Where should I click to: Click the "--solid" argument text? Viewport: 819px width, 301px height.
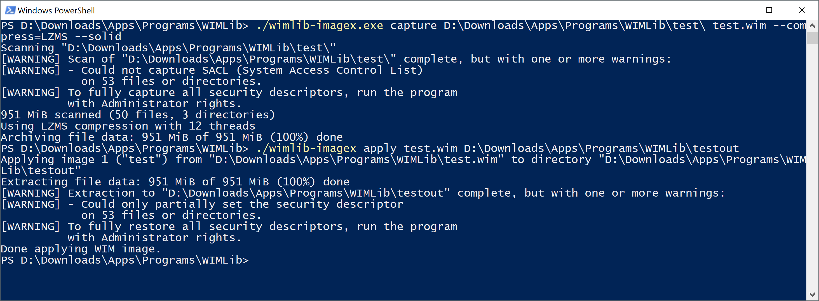[98, 37]
